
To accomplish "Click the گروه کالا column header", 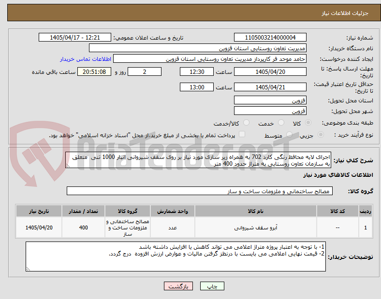I will pos(128,211).
